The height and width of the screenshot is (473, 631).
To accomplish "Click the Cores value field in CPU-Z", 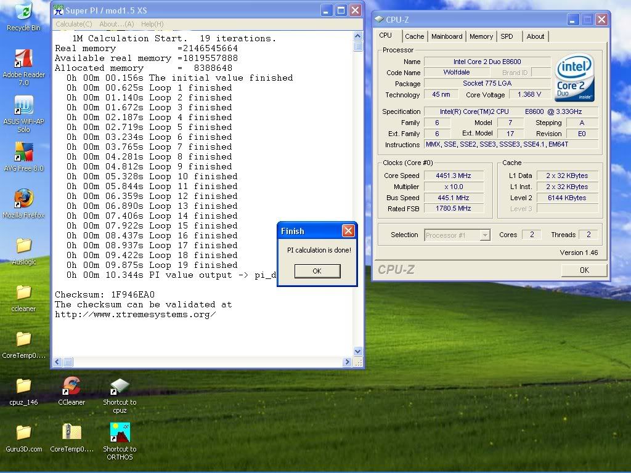I will click(532, 235).
